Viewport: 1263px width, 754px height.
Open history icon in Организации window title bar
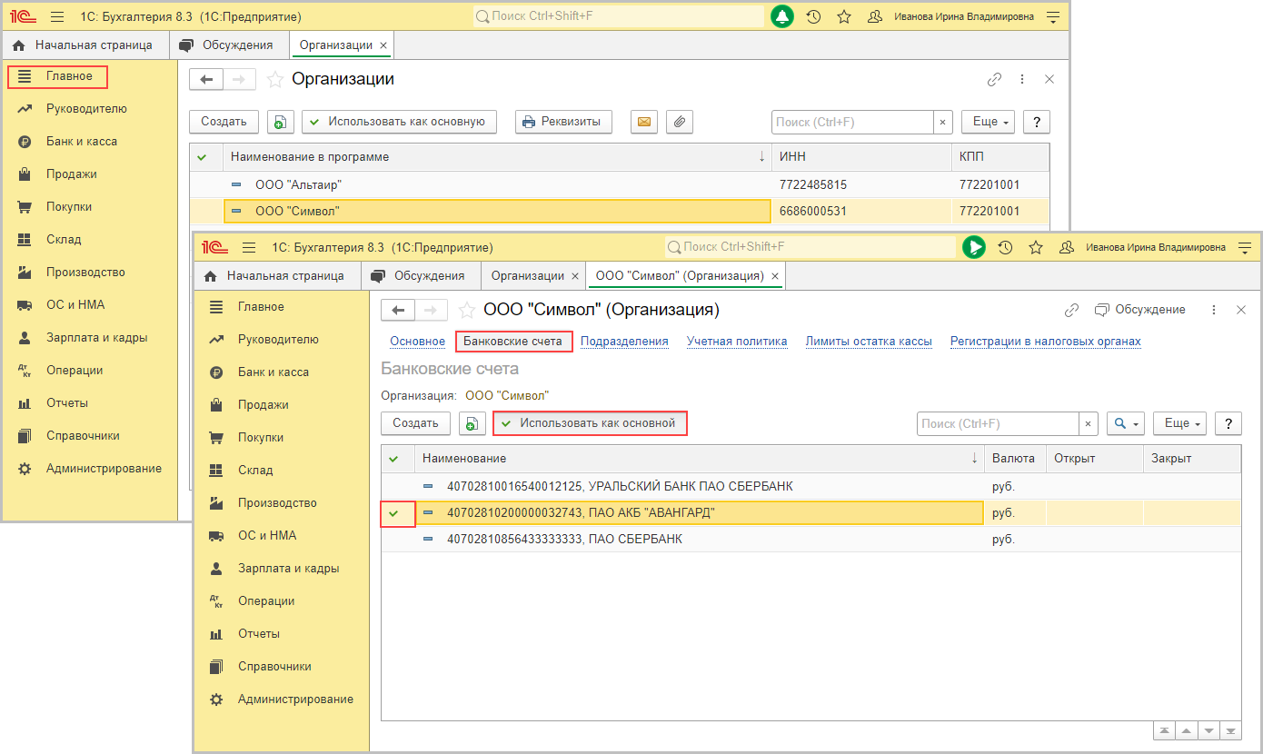click(814, 16)
